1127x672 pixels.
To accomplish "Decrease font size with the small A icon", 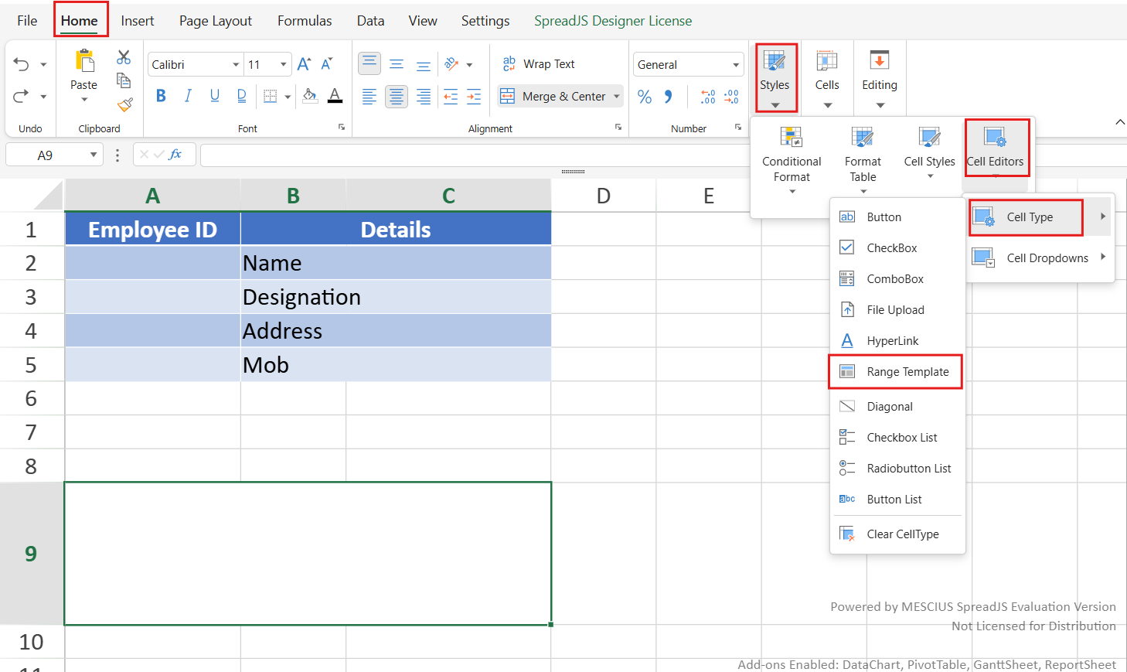I will (x=327, y=64).
